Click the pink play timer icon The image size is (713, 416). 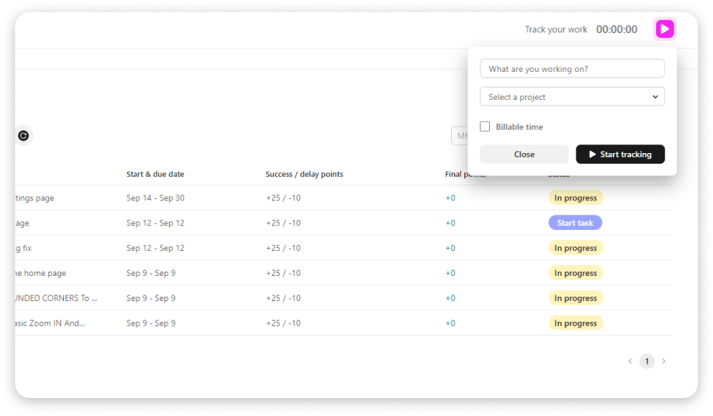click(x=664, y=29)
